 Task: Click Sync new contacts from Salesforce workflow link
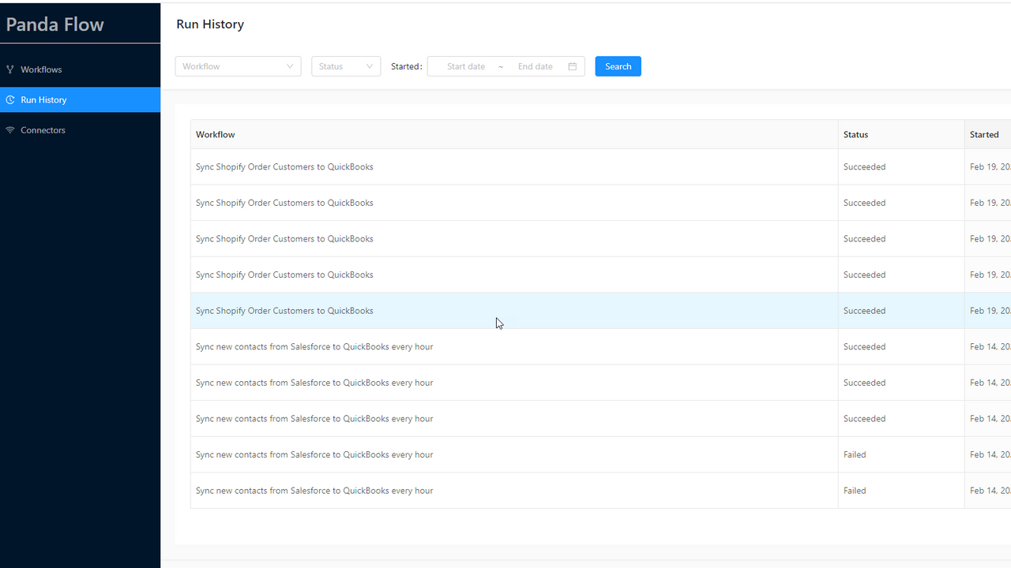314,346
